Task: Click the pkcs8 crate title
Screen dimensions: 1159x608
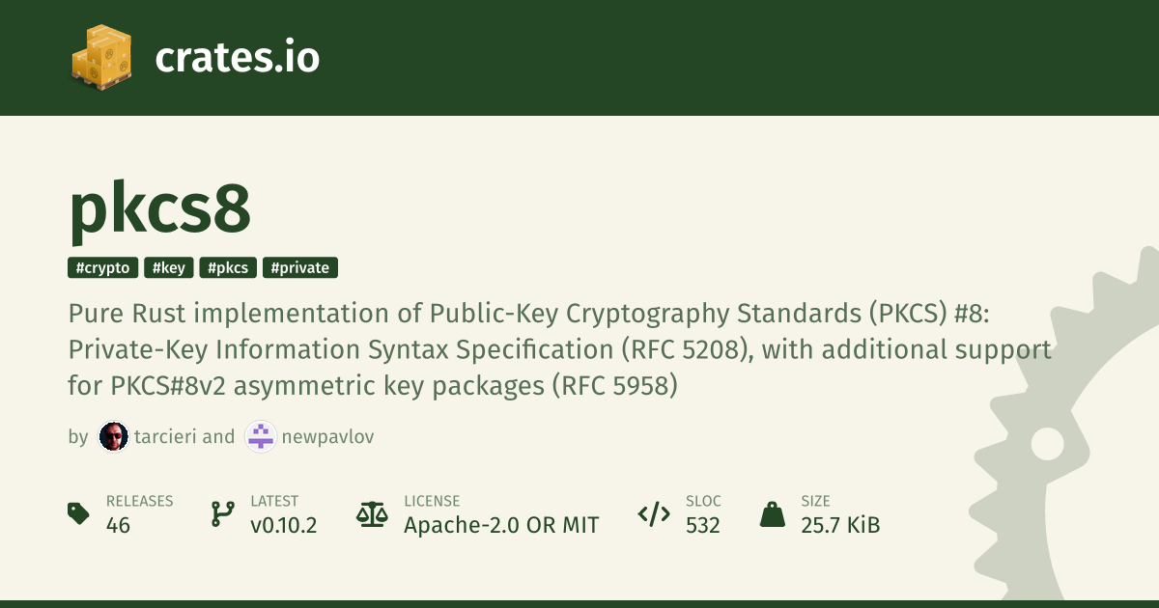Action: [160, 208]
